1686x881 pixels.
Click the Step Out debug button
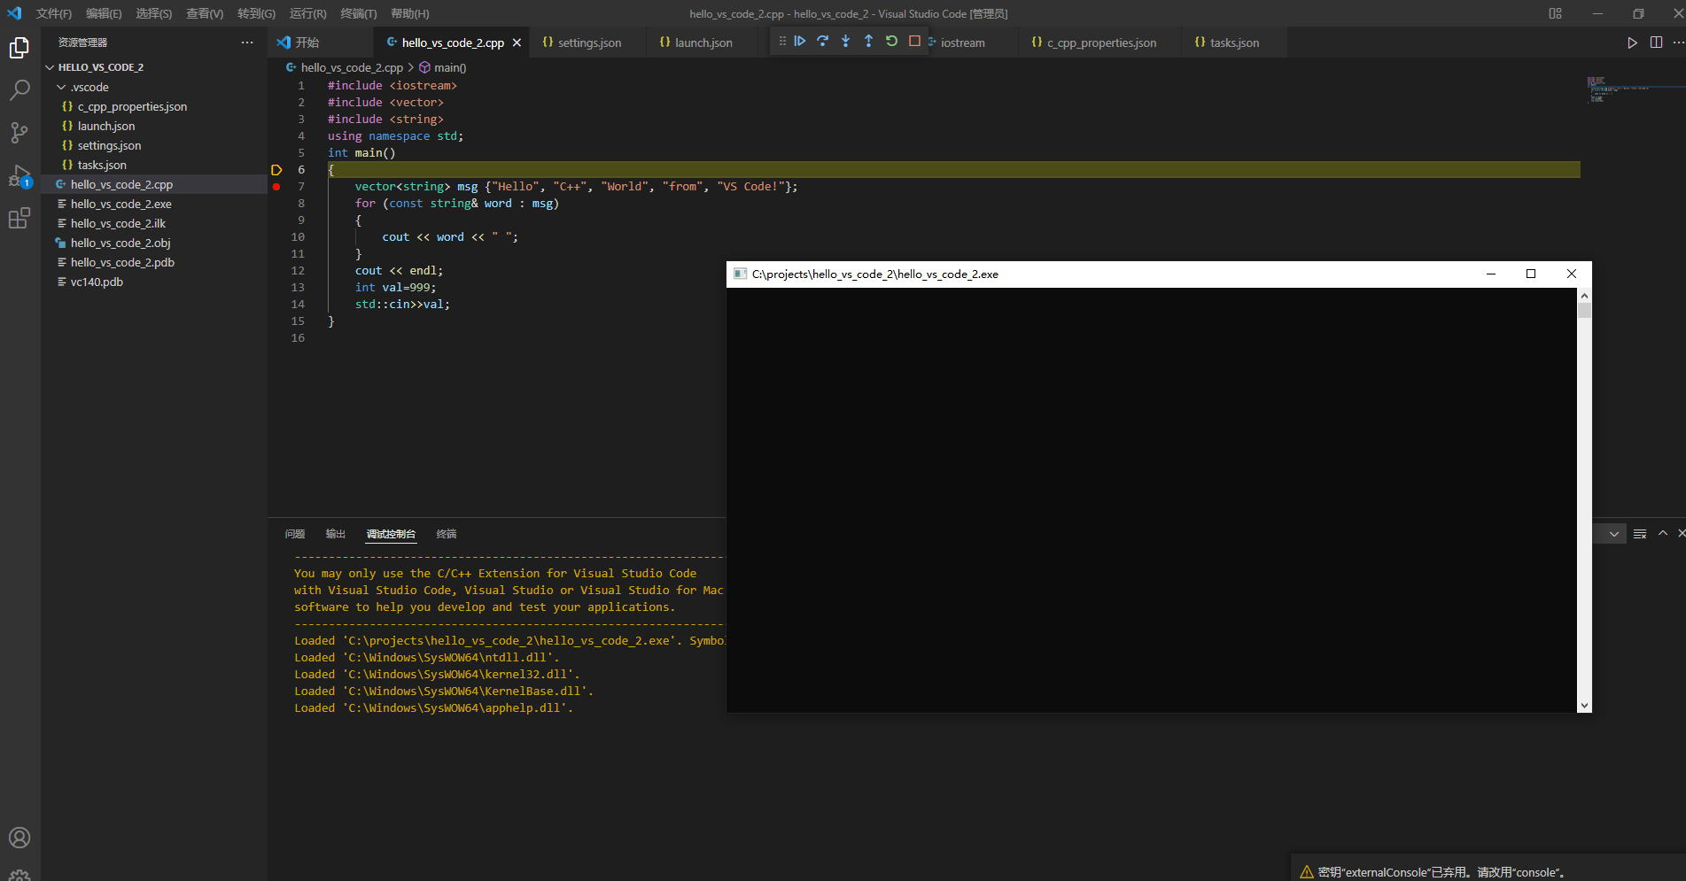tap(869, 41)
